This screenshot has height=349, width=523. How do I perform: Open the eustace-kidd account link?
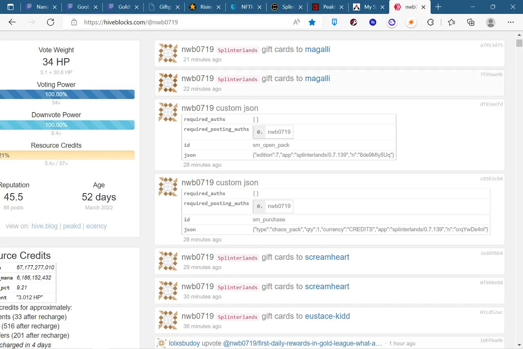[327, 316]
